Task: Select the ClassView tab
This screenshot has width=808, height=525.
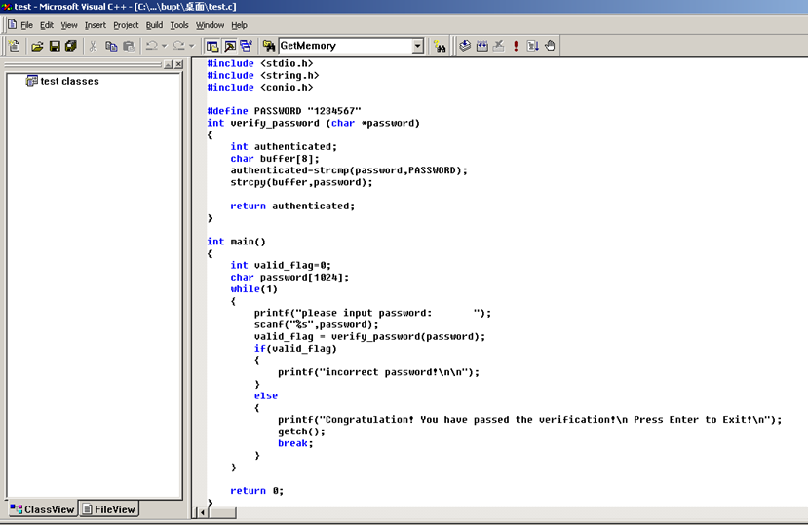Action: coord(42,509)
